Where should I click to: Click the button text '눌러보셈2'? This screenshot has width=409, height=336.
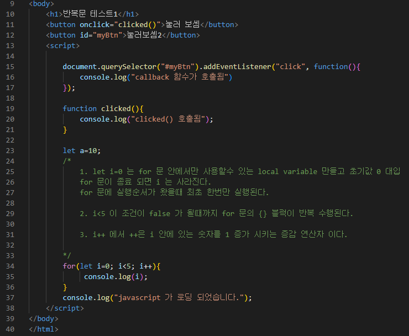pos(144,35)
